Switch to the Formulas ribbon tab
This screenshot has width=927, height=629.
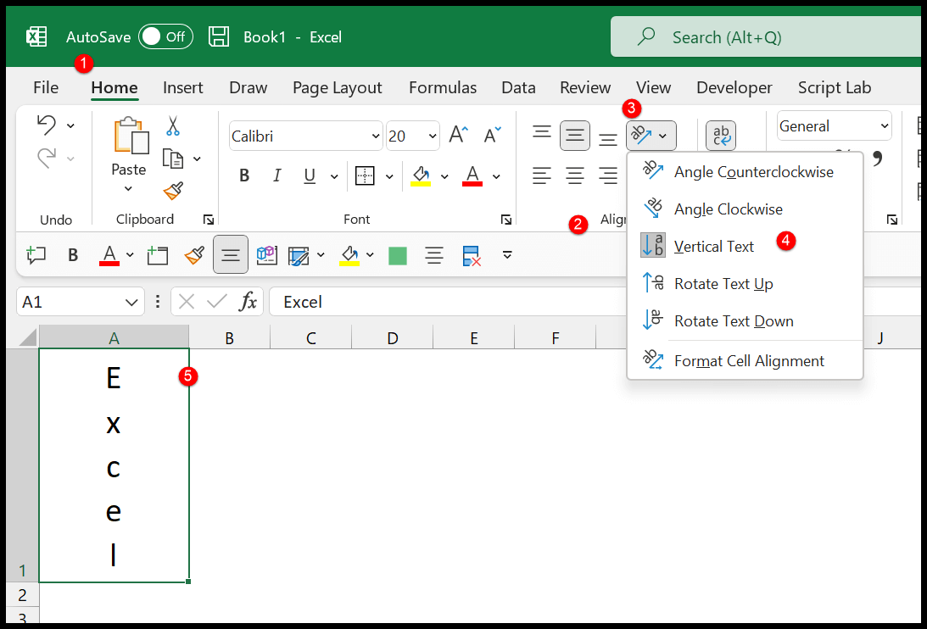442,87
